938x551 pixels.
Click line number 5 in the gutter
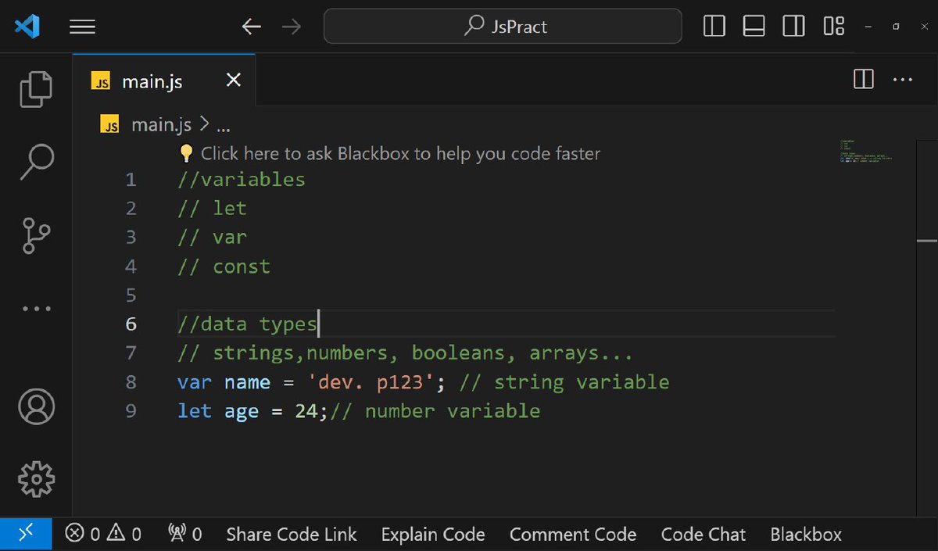coord(131,295)
